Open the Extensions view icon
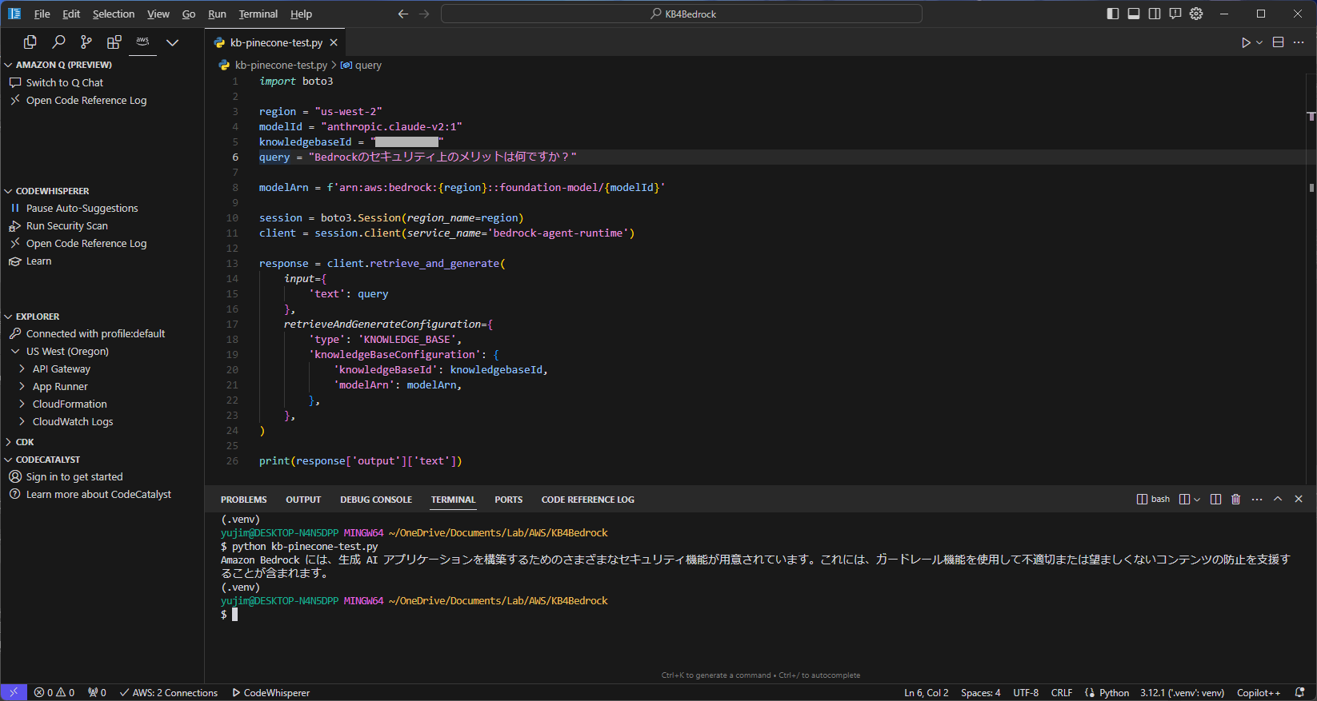The width and height of the screenshot is (1317, 701). [114, 42]
